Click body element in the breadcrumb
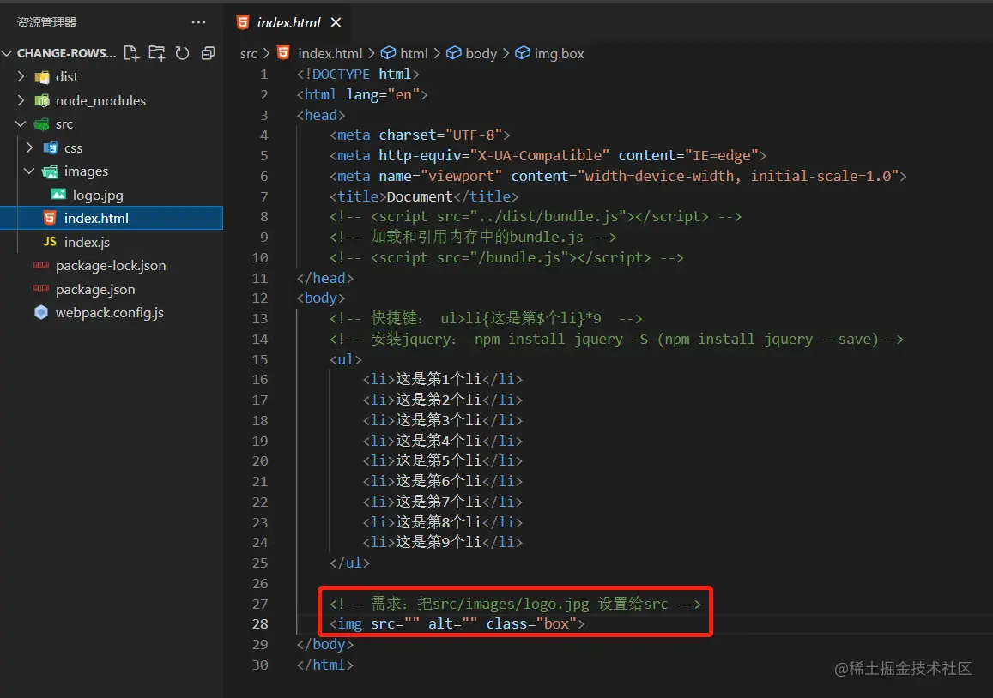Image resolution: width=993 pixels, height=698 pixels. click(481, 54)
